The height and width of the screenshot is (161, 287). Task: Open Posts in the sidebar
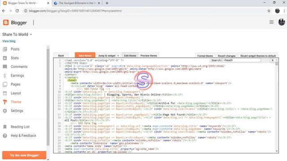point(15,49)
